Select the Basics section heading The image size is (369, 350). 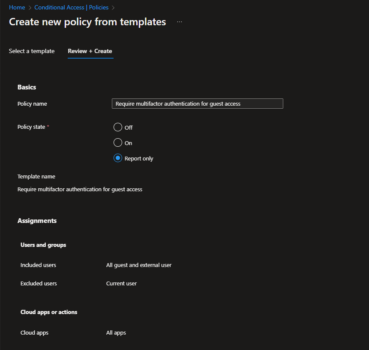click(27, 87)
